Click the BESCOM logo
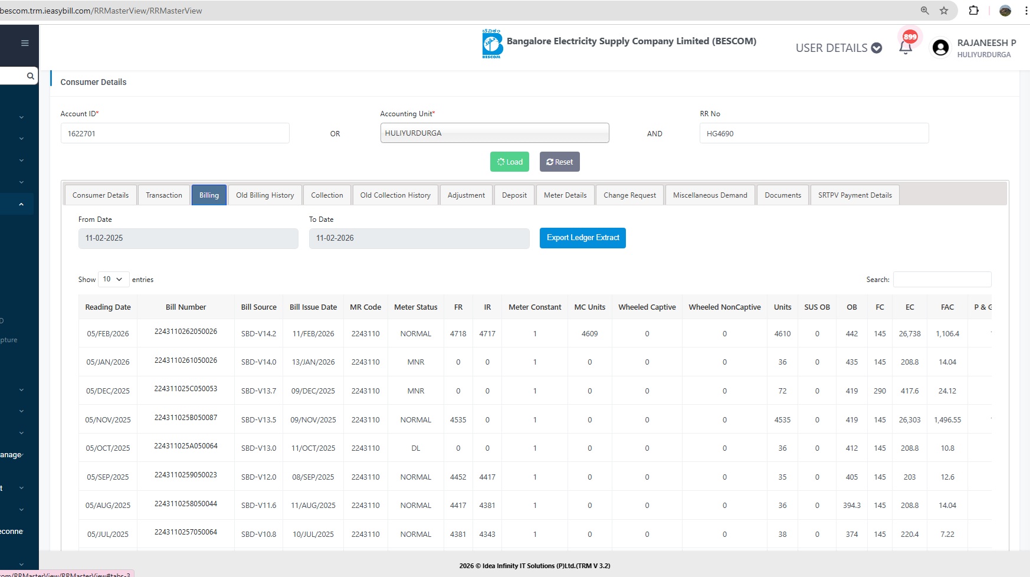The height and width of the screenshot is (577, 1030). [x=492, y=44]
